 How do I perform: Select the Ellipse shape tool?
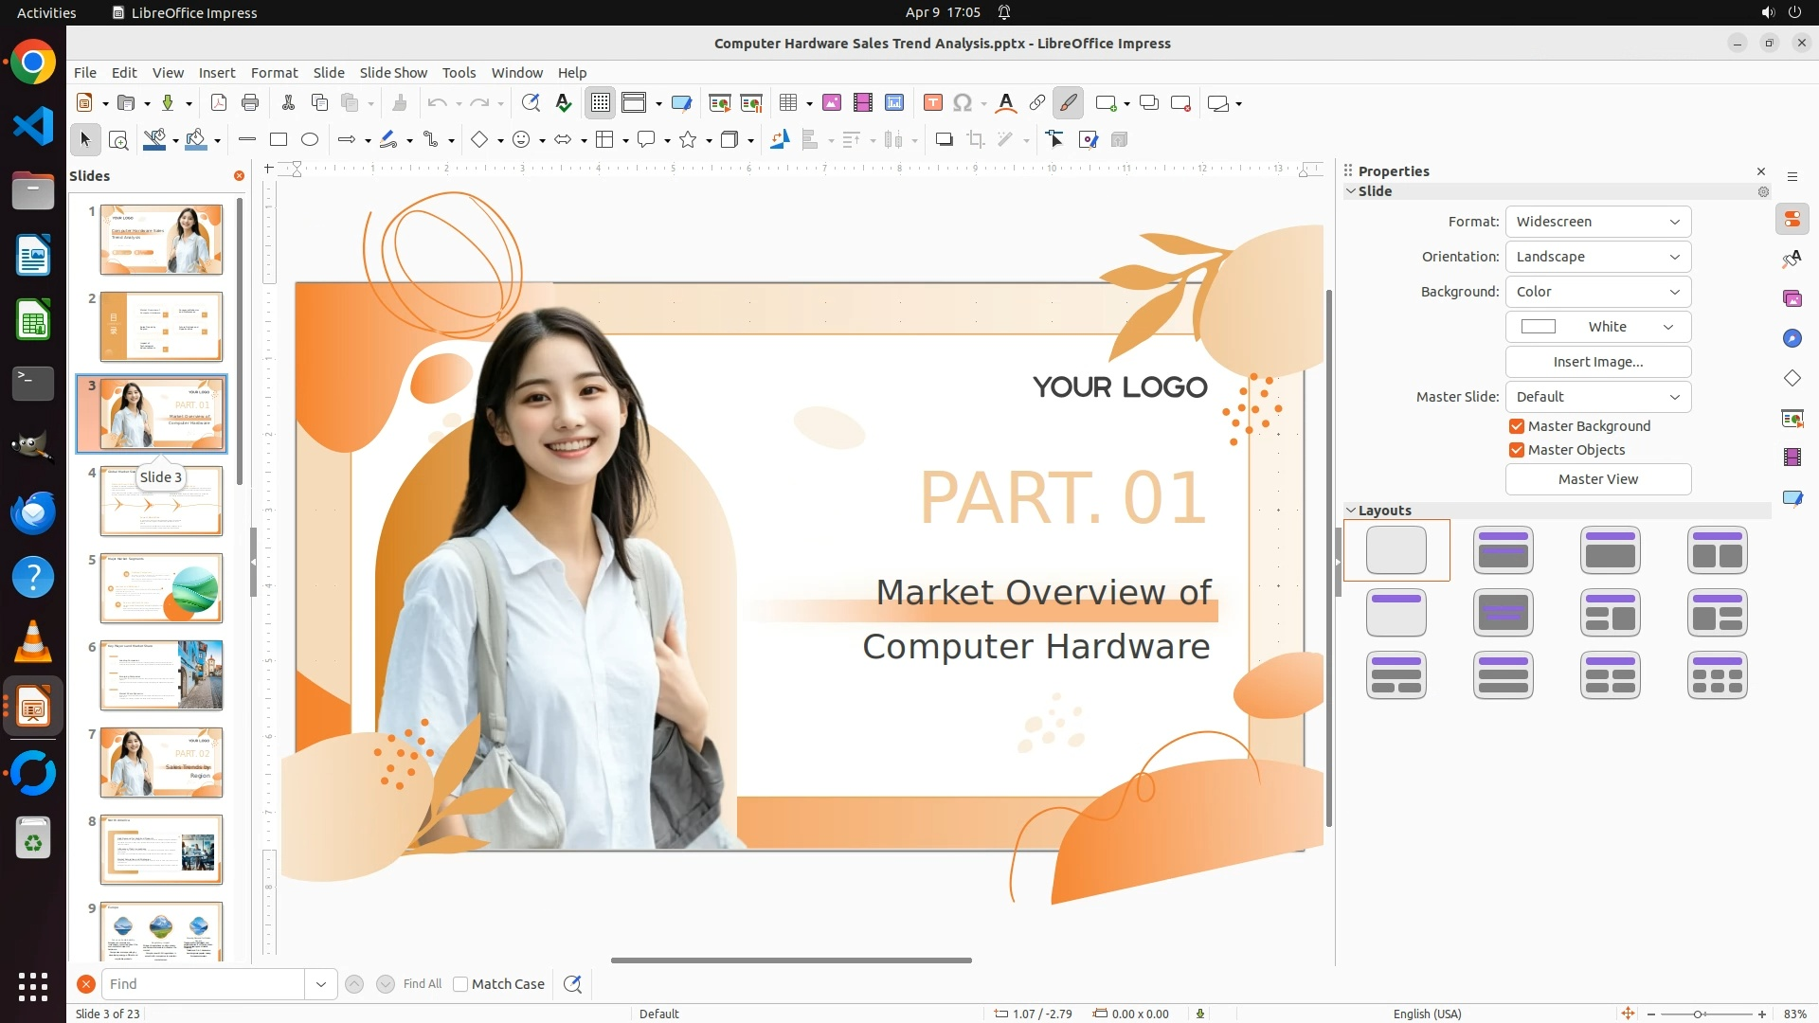[x=310, y=140]
